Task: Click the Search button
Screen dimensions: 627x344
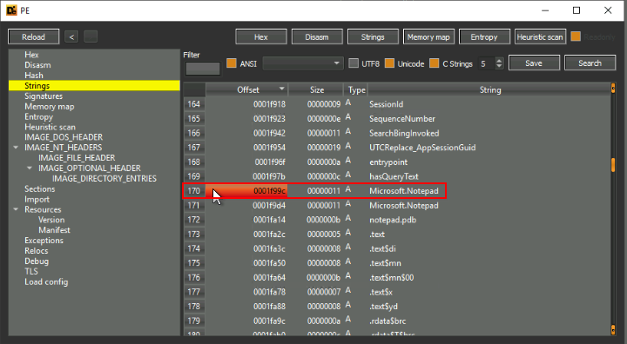Action: 590,63
